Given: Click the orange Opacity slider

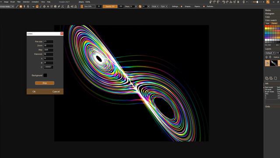Looking at the screenshot, I should (110, 7).
